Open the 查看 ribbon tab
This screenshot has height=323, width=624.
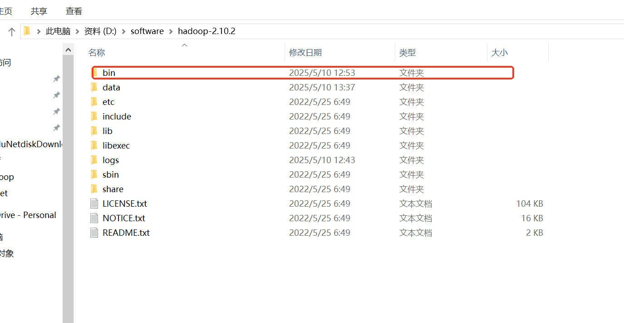[x=74, y=11]
